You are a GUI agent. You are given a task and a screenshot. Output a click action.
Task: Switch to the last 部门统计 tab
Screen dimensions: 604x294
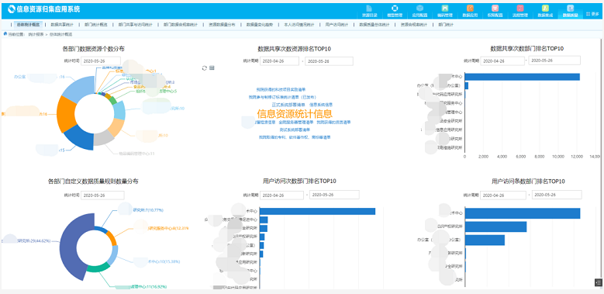[446, 25]
